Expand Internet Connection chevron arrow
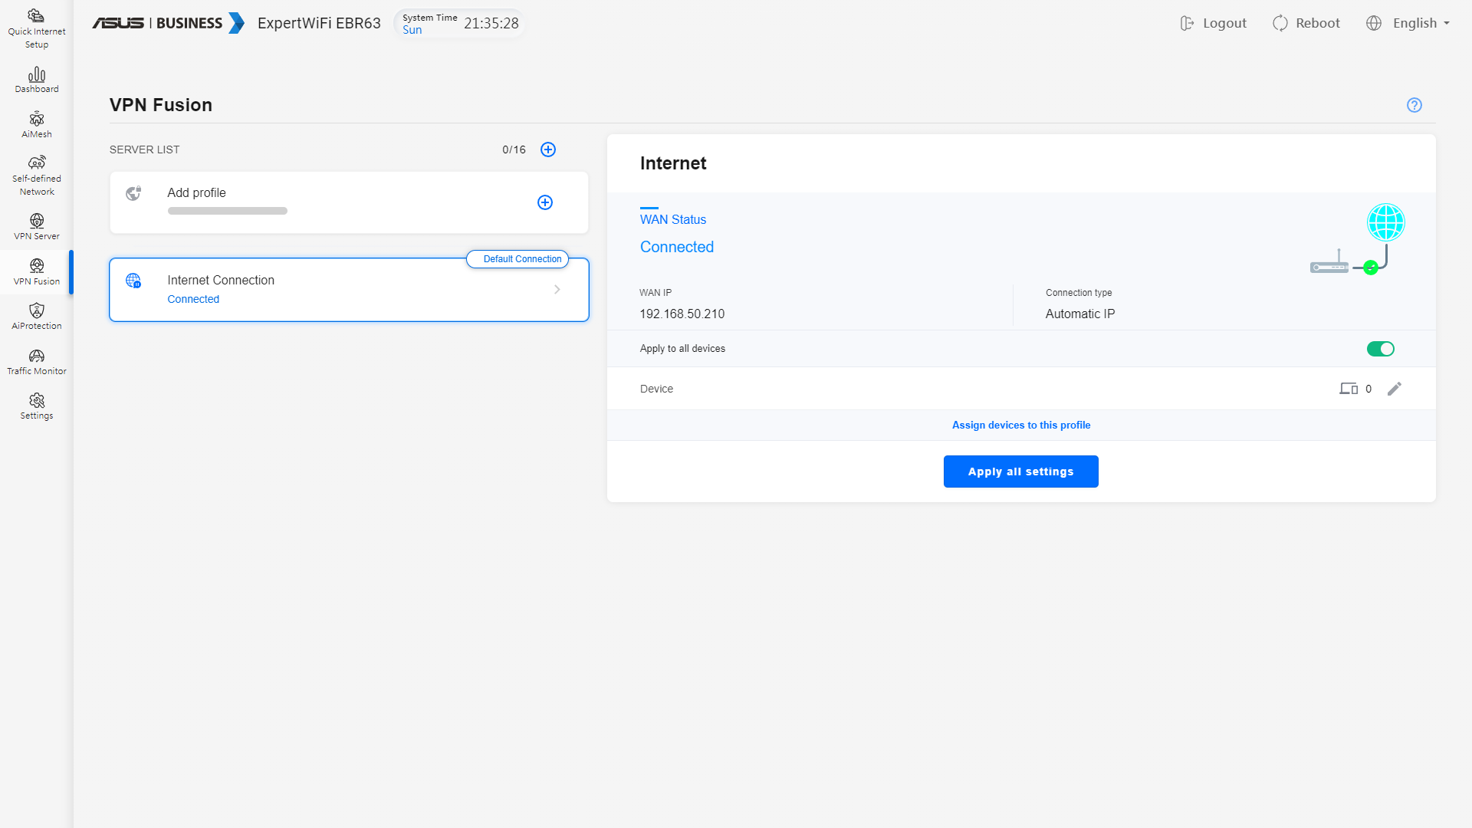This screenshot has width=1472, height=828. click(557, 290)
